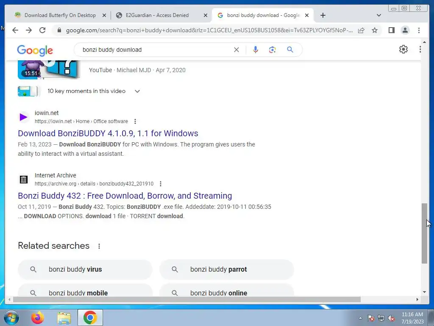This screenshot has width=434, height=326.
Task: Open the tab search dropdown
Action: tap(379, 15)
